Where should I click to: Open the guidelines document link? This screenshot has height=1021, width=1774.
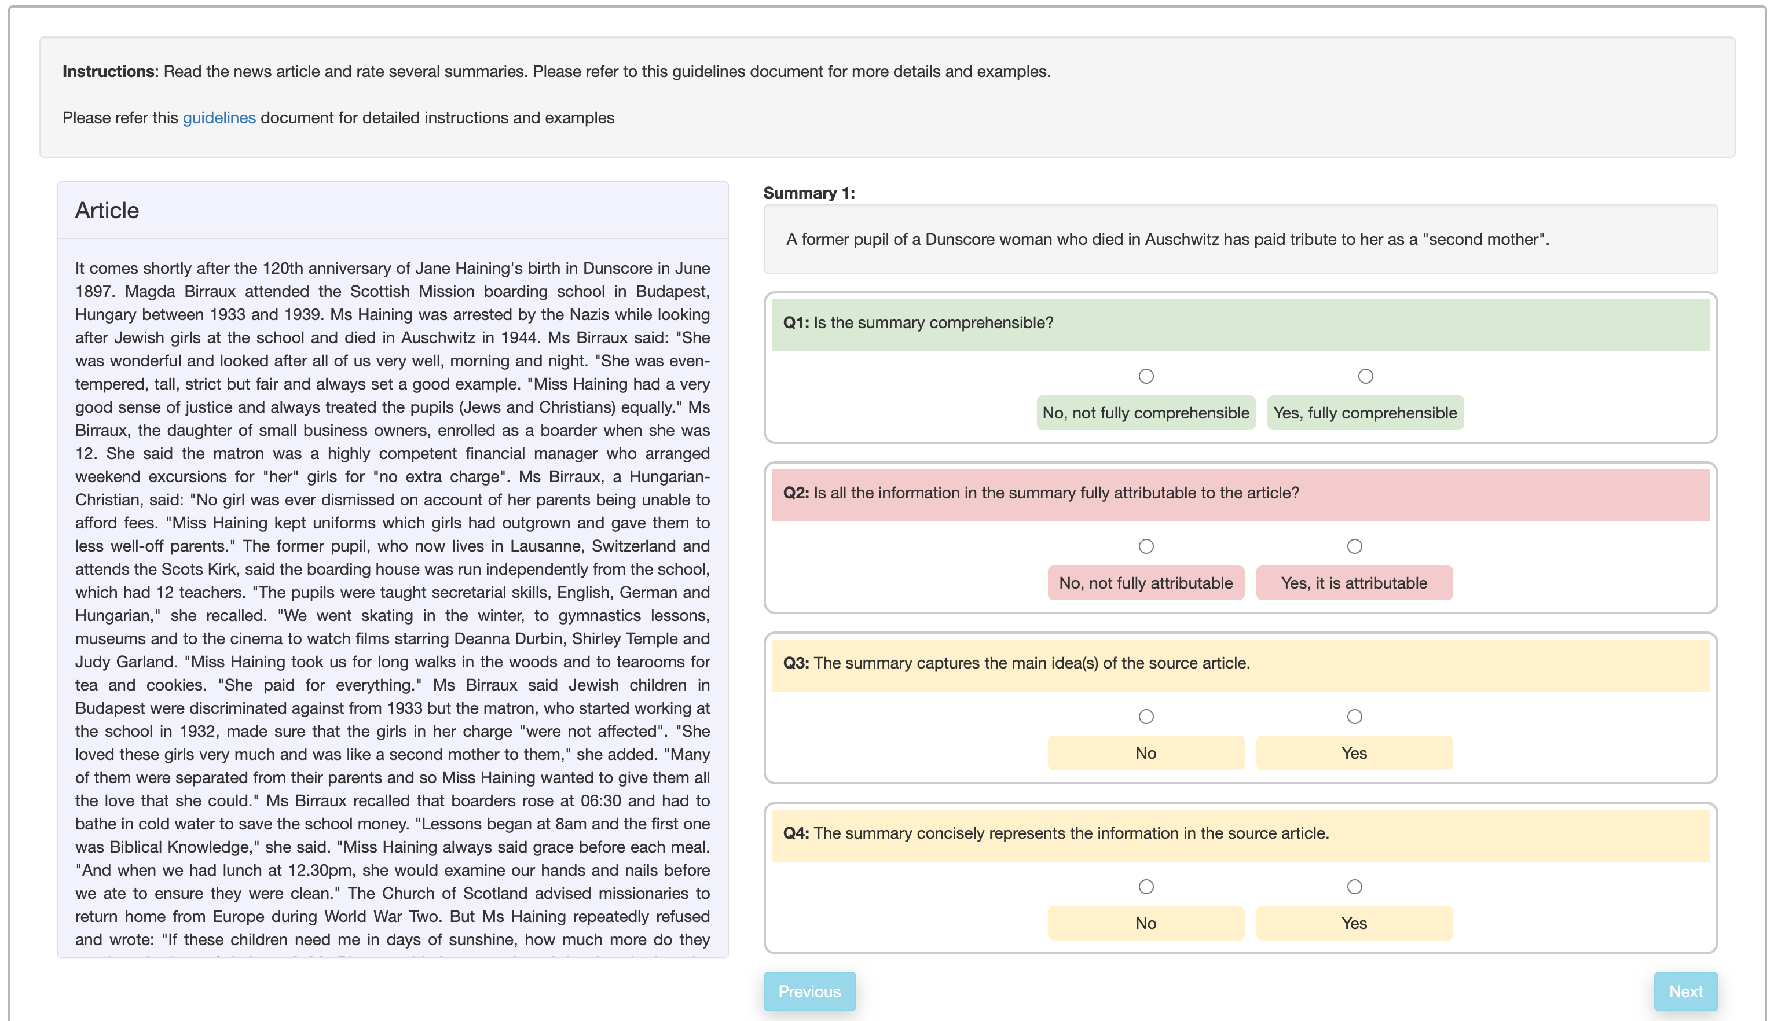point(218,117)
